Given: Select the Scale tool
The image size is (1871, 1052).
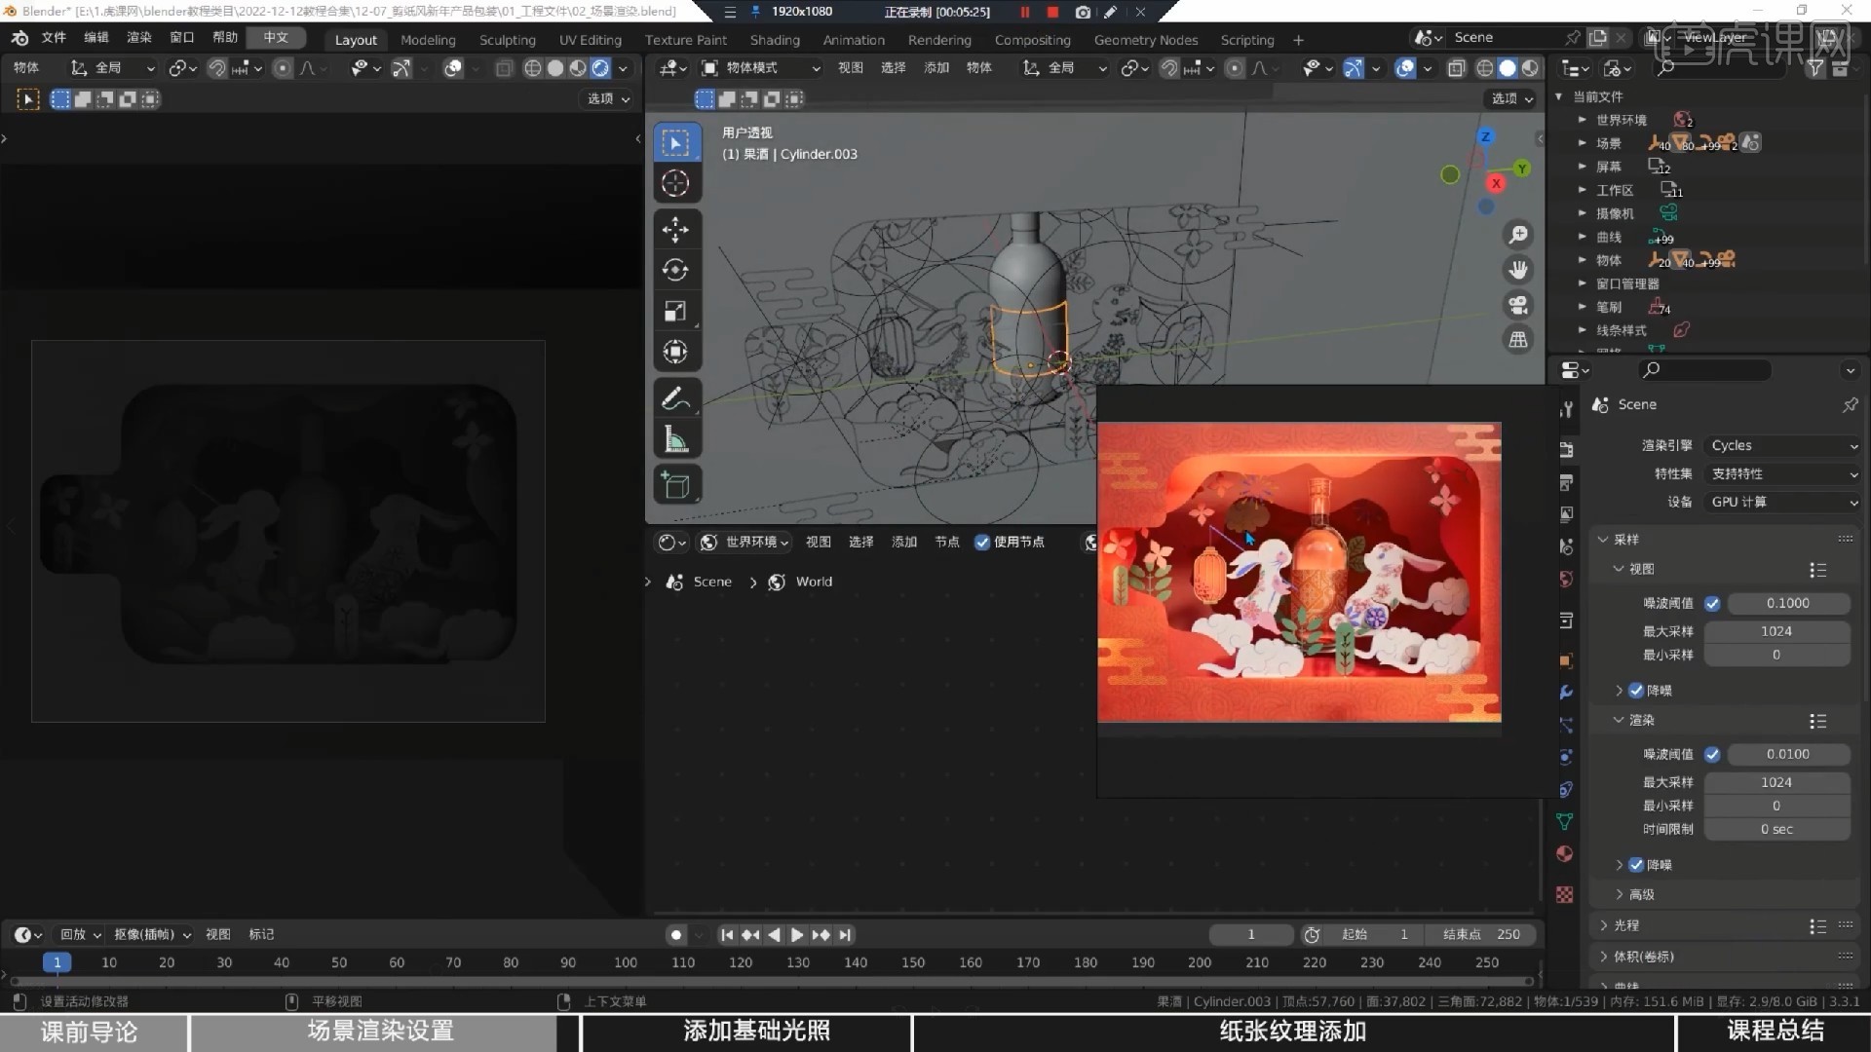Looking at the screenshot, I should point(675,311).
